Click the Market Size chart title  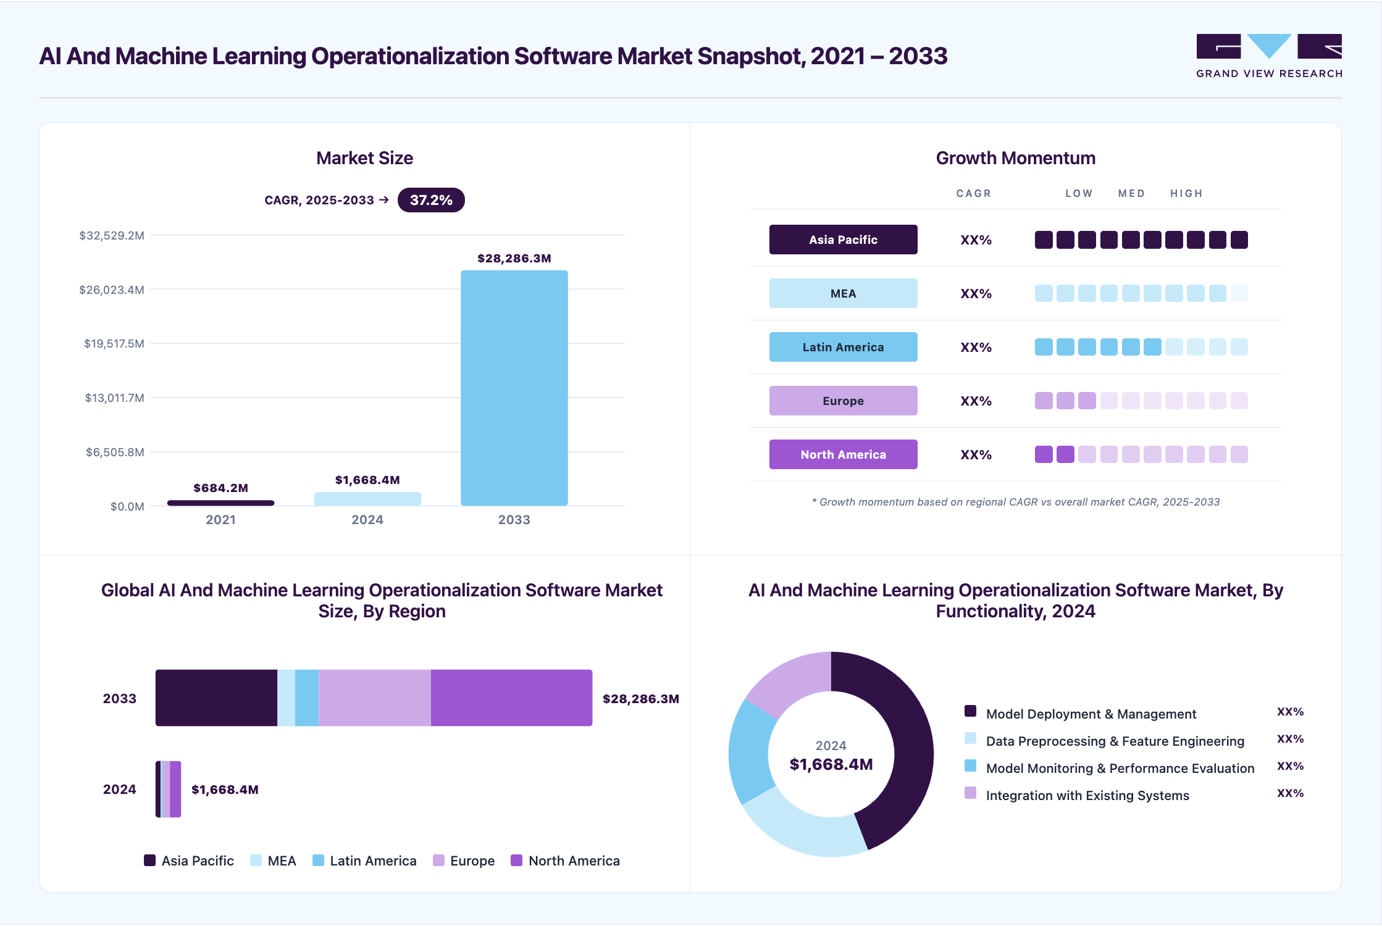(x=364, y=158)
